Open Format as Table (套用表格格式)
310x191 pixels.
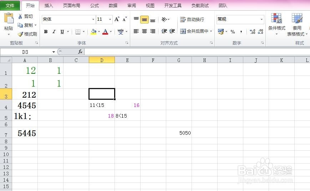coord(297,25)
